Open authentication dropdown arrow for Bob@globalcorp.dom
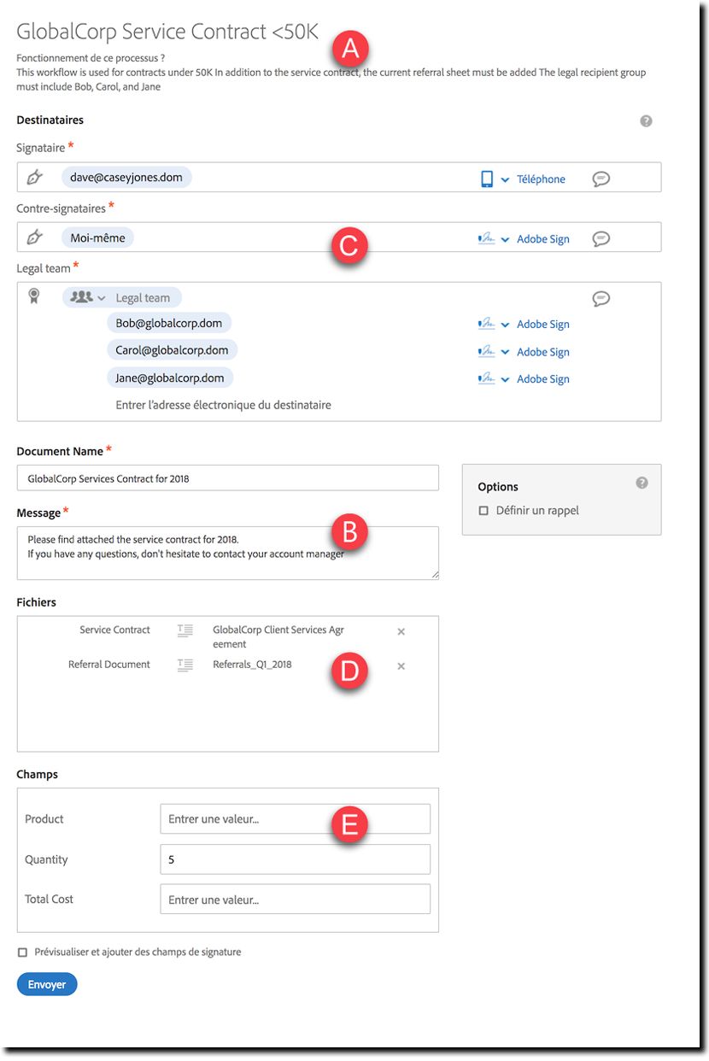The height and width of the screenshot is (1061, 709). 505,325
